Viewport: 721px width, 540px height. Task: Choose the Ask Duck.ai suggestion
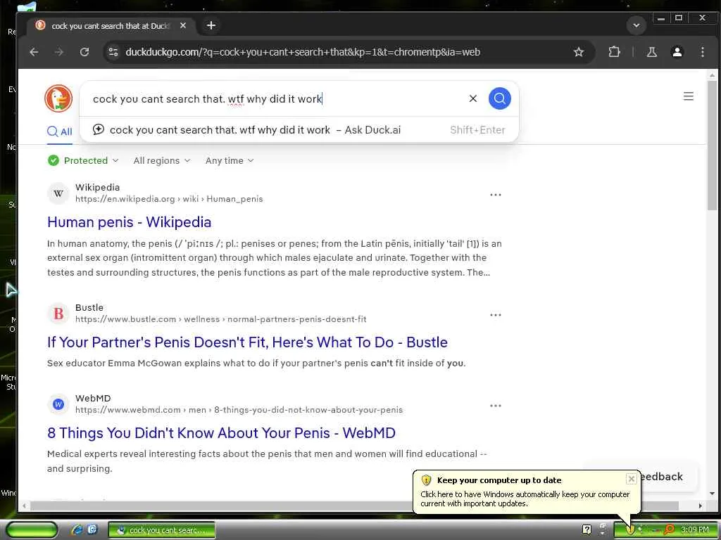[299, 130]
